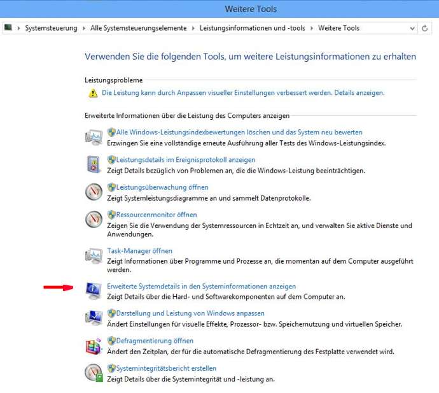Click description Ändert Einstellungen für visuelle Effekte
The height and width of the screenshot is (393, 439).
(x=254, y=324)
